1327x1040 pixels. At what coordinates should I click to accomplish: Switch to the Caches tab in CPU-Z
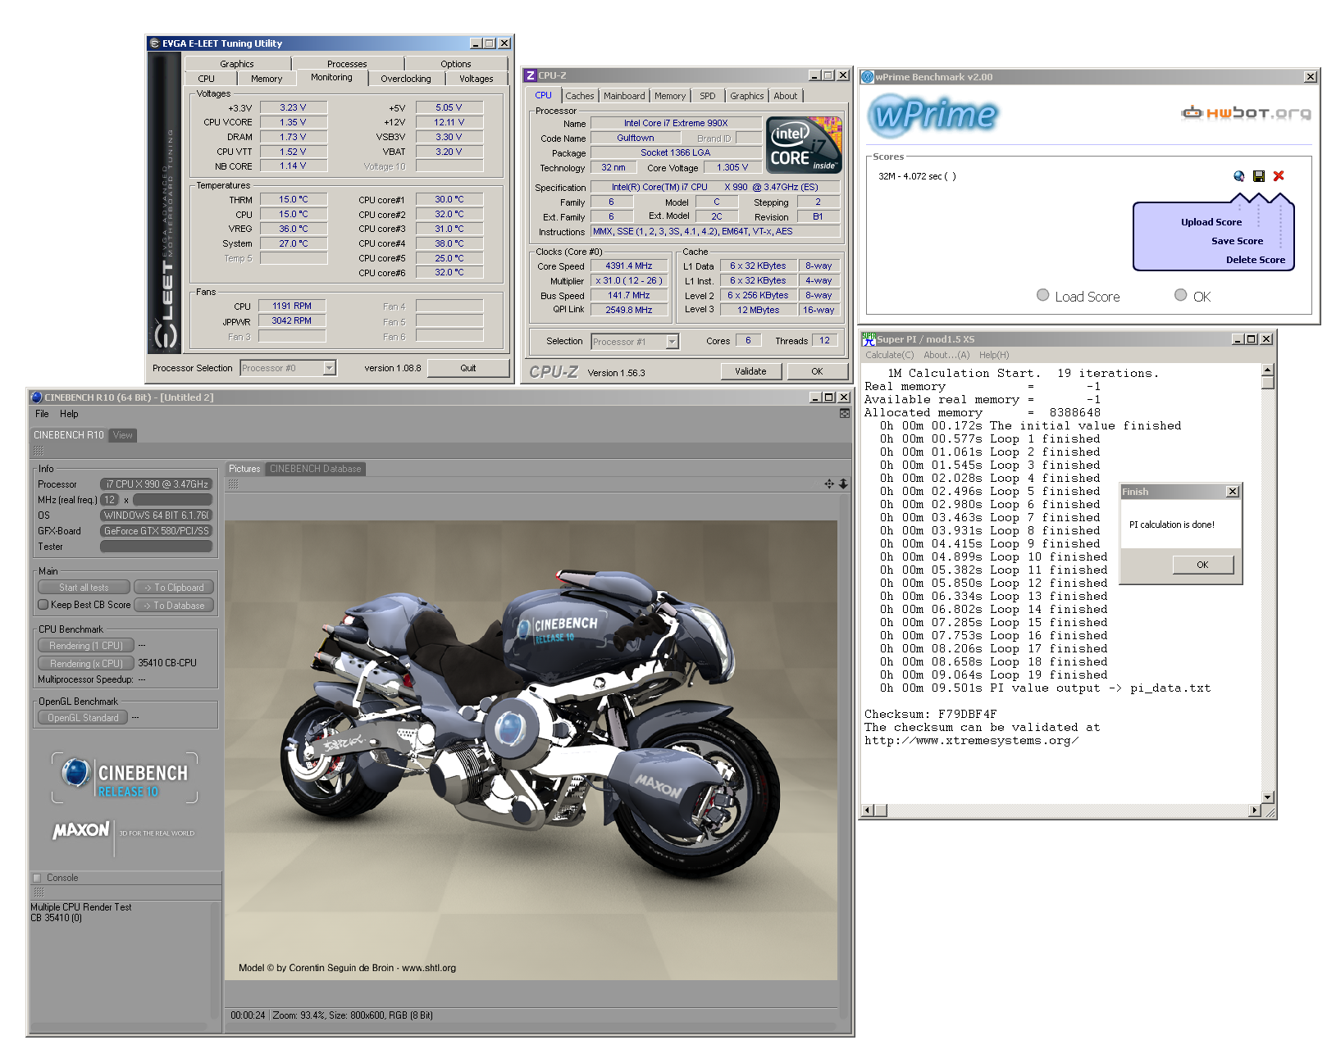coord(580,96)
